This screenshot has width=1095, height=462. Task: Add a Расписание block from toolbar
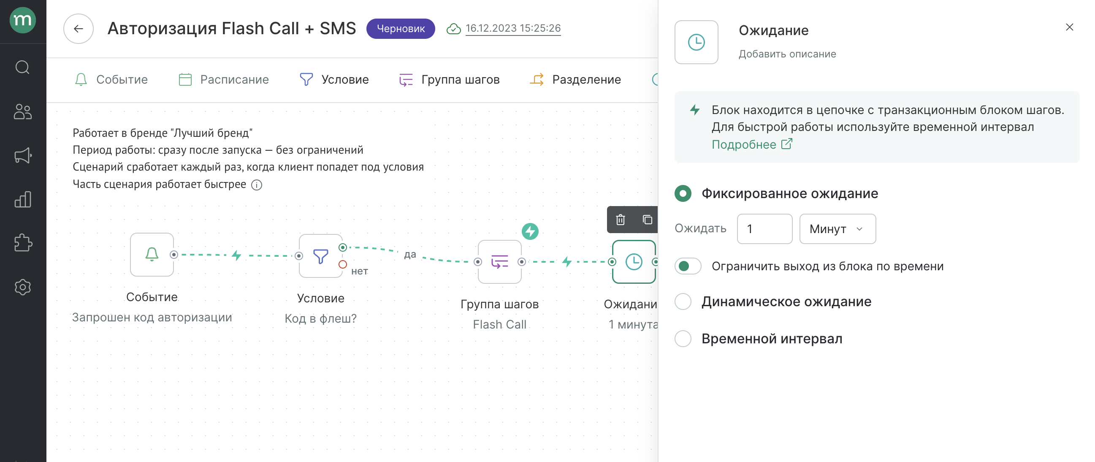(224, 79)
